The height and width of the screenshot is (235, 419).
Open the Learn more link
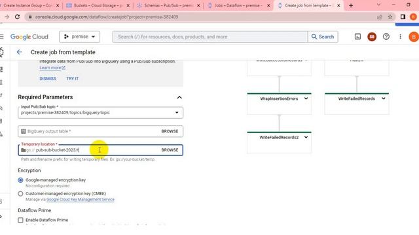[x=50, y=68]
